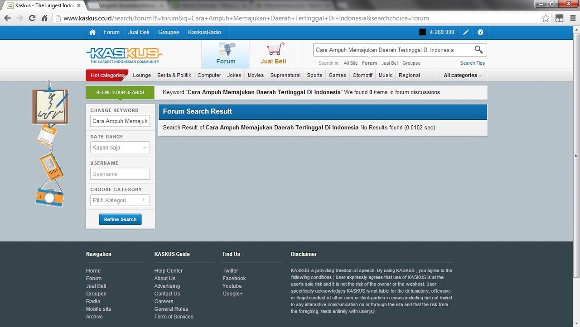Click browser back arrow
Screen dimensions: 580x327
[x=7, y=18]
